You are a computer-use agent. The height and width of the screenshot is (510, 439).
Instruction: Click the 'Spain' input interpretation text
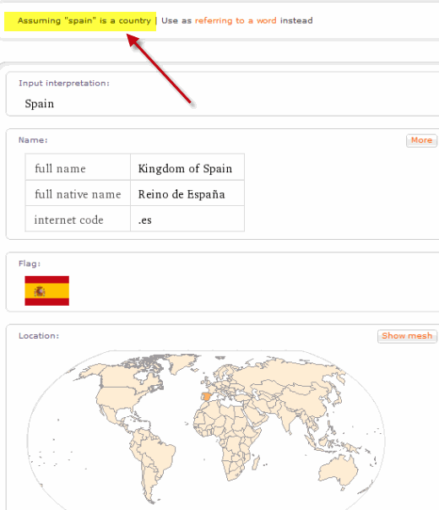pyautogui.click(x=40, y=104)
